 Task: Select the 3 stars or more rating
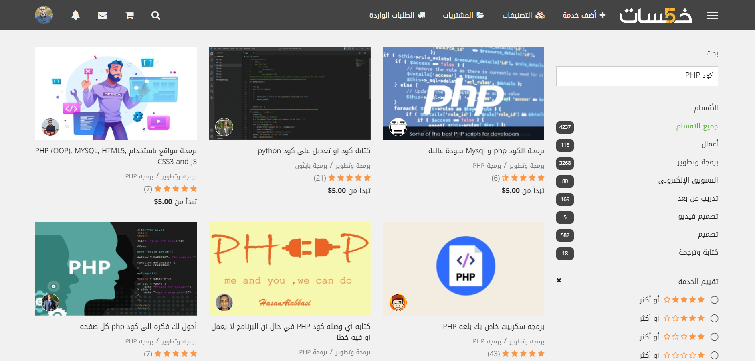pyautogui.click(x=714, y=337)
